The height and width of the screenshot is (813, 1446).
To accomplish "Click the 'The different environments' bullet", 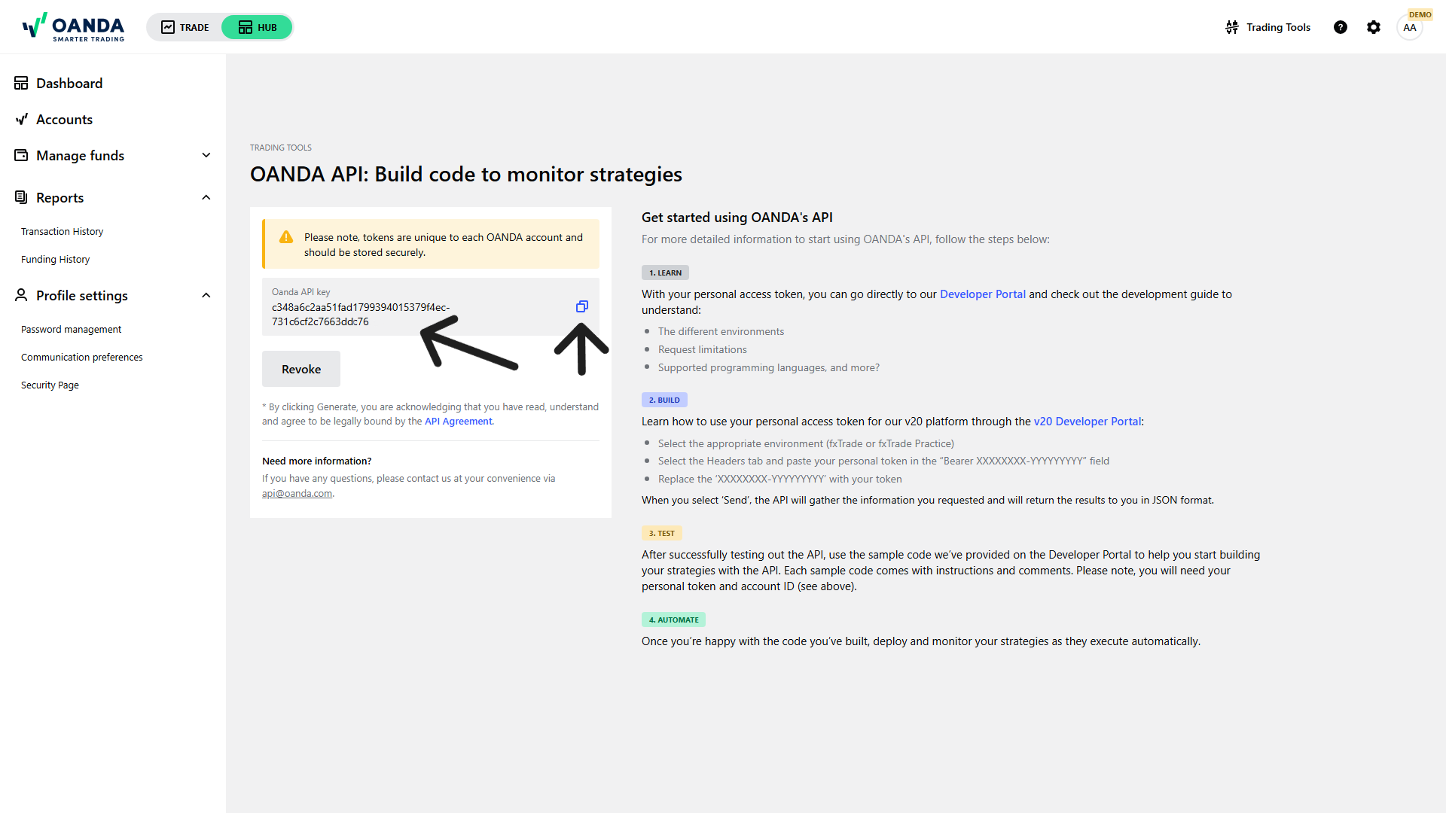I will click(x=721, y=331).
